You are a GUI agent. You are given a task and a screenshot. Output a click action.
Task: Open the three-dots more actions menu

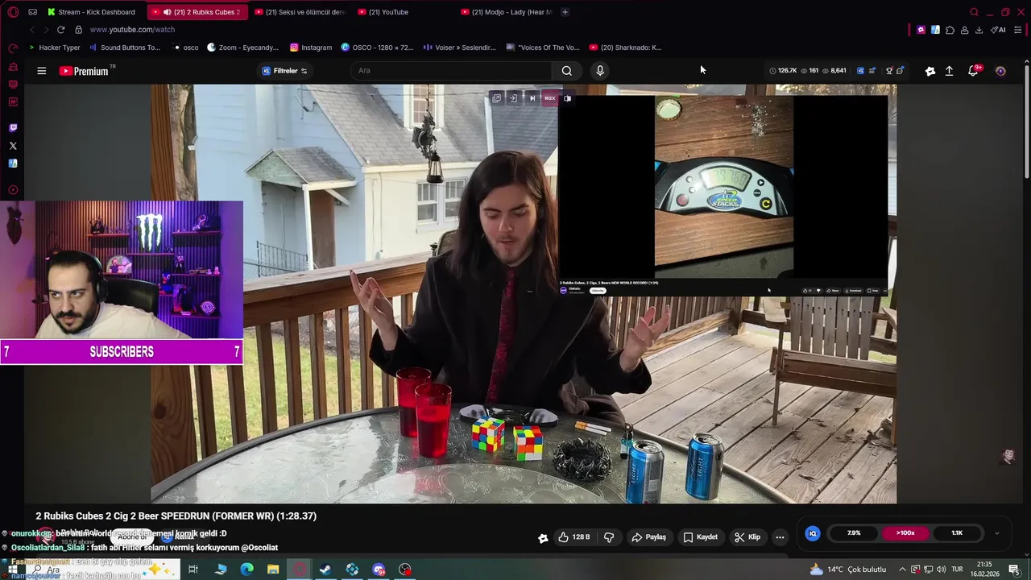(x=780, y=537)
